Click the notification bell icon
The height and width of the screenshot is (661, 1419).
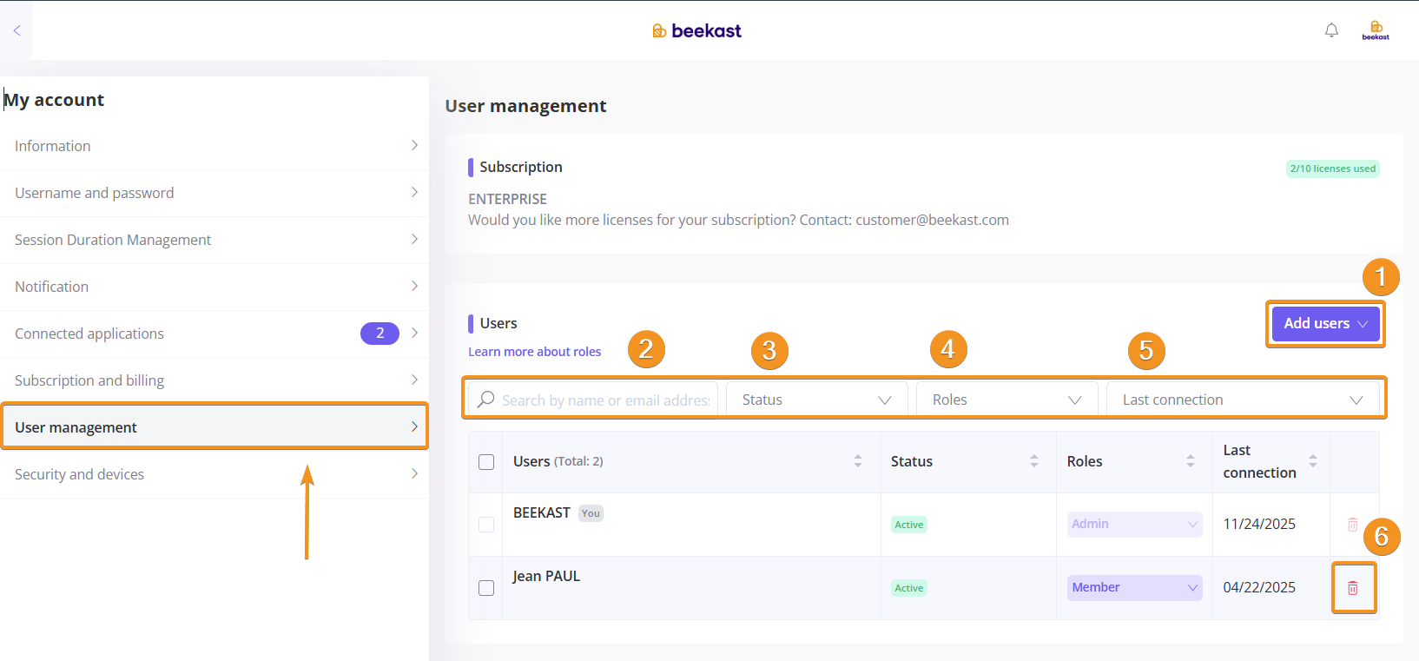point(1331,30)
